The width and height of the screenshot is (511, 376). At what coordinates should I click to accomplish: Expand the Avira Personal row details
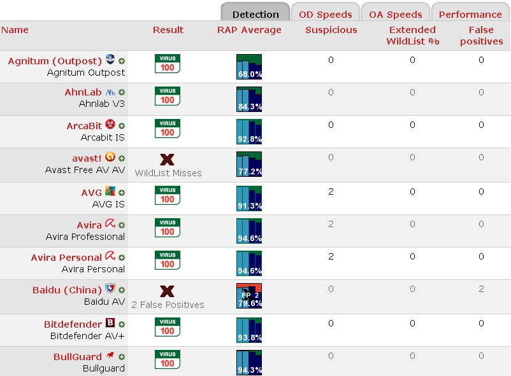click(x=122, y=258)
